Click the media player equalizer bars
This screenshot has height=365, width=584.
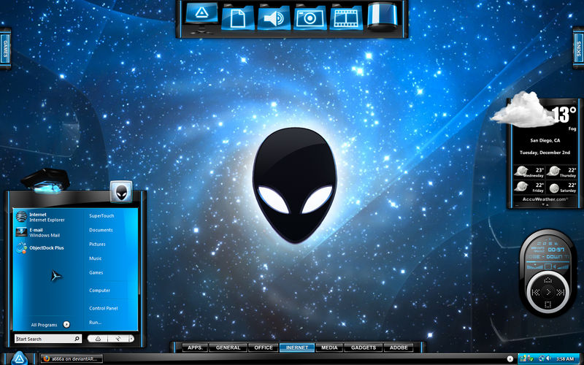tap(535, 266)
